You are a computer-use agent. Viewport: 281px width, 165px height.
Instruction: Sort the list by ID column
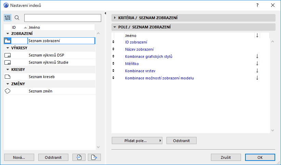[x=19, y=27]
